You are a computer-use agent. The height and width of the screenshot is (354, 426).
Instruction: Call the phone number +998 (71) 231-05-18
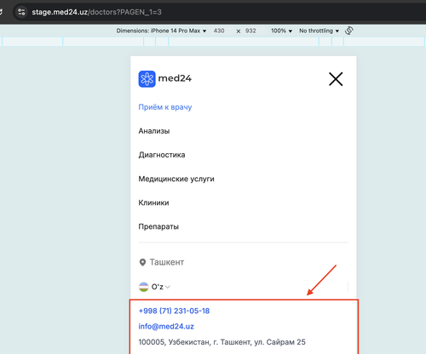click(174, 311)
